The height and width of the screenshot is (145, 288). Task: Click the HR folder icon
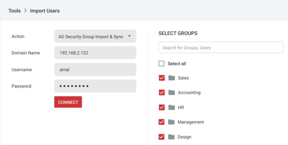[x=171, y=107]
